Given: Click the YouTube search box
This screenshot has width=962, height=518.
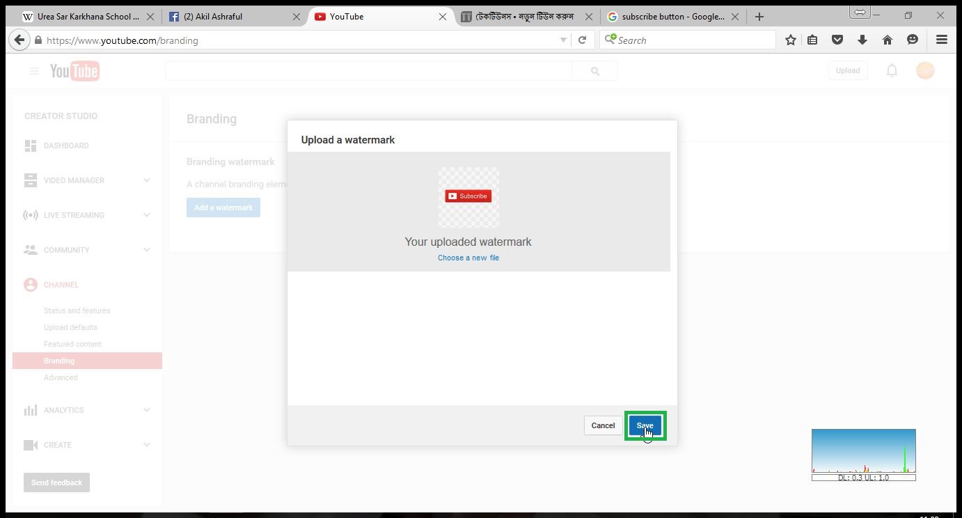Looking at the screenshot, I should (369, 71).
